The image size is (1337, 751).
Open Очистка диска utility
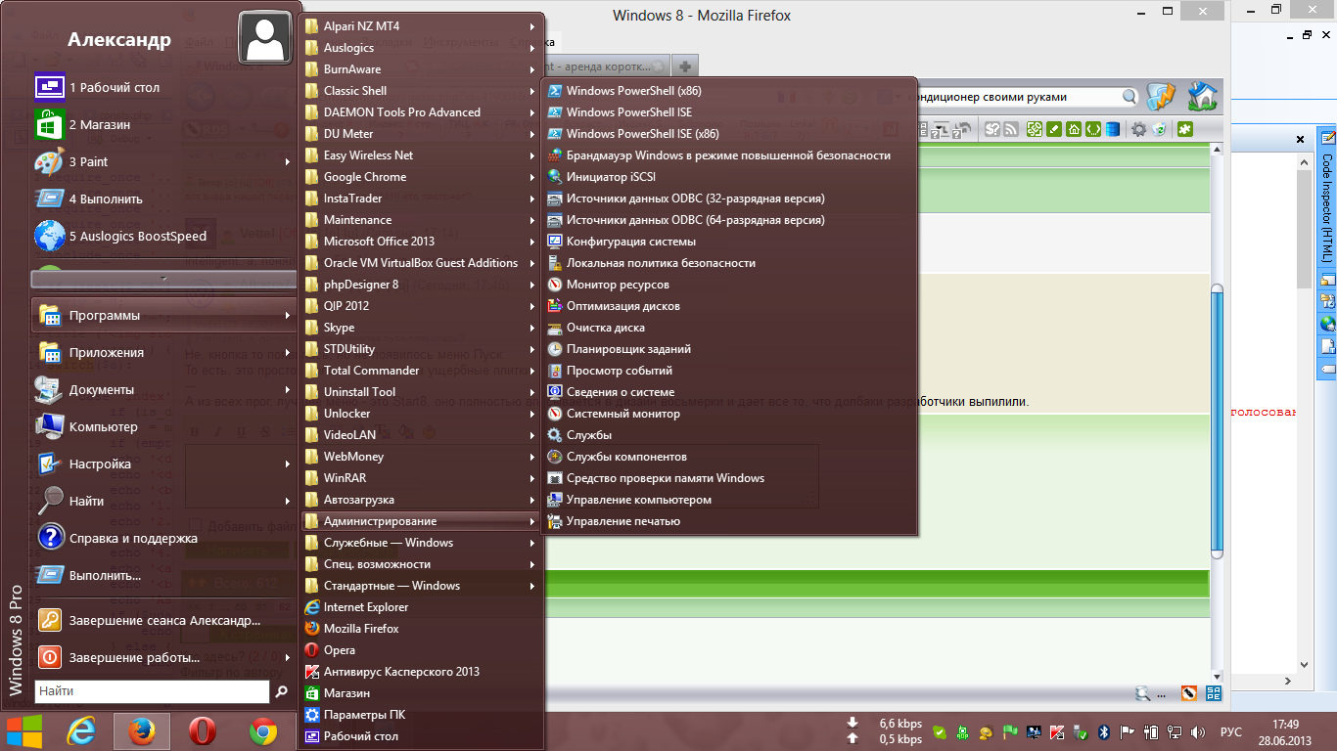[x=605, y=328]
